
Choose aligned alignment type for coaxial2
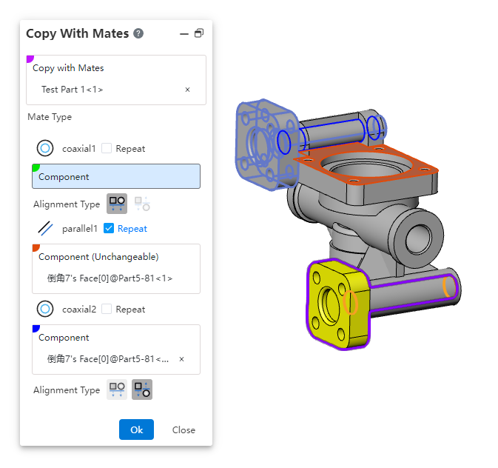[x=117, y=390]
